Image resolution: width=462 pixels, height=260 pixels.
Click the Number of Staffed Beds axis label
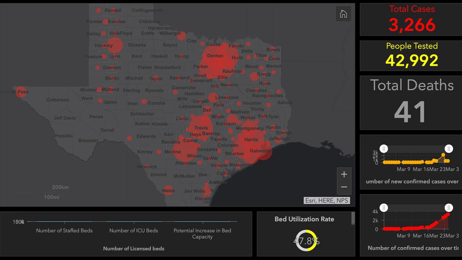pyautogui.click(x=64, y=230)
